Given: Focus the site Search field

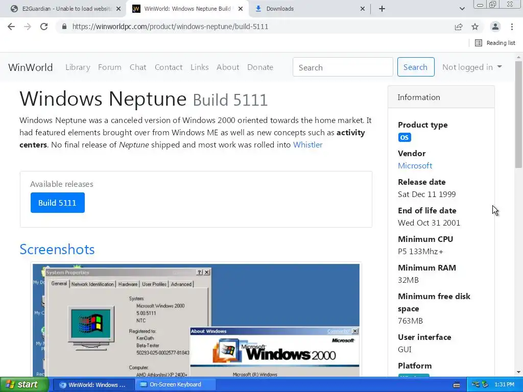Looking at the screenshot, I should click(x=343, y=67).
